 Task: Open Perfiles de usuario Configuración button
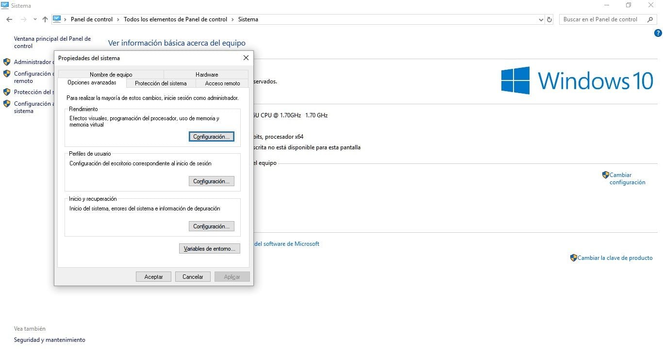click(211, 181)
